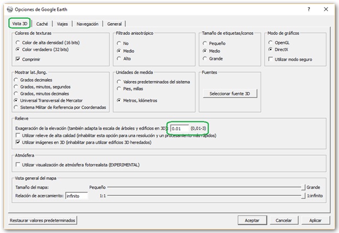The width and height of the screenshot is (339, 233).
Task: Select Pies, millas units
Action: (x=130, y=89)
